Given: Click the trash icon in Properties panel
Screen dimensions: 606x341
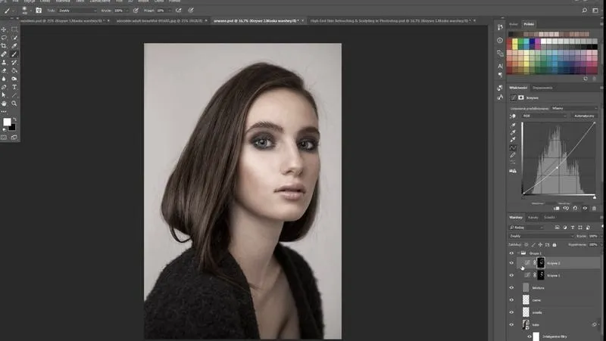Looking at the screenshot, I should click(593, 208).
